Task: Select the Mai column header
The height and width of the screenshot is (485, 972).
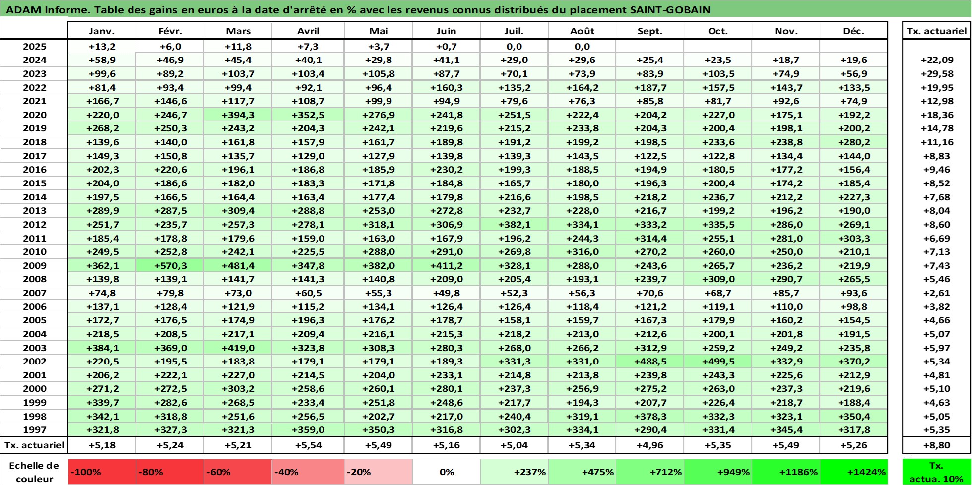Action: (x=379, y=31)
